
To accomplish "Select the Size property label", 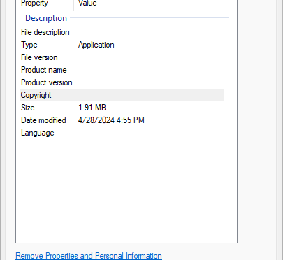I will pos(28,108).
